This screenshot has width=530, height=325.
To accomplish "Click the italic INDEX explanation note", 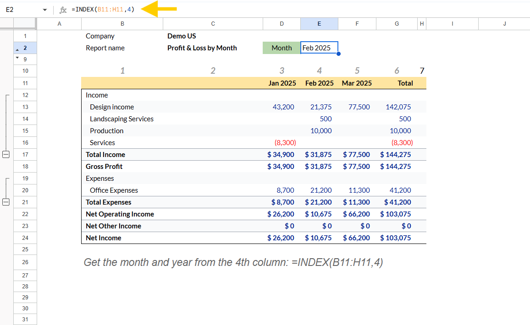I will 233,262.
